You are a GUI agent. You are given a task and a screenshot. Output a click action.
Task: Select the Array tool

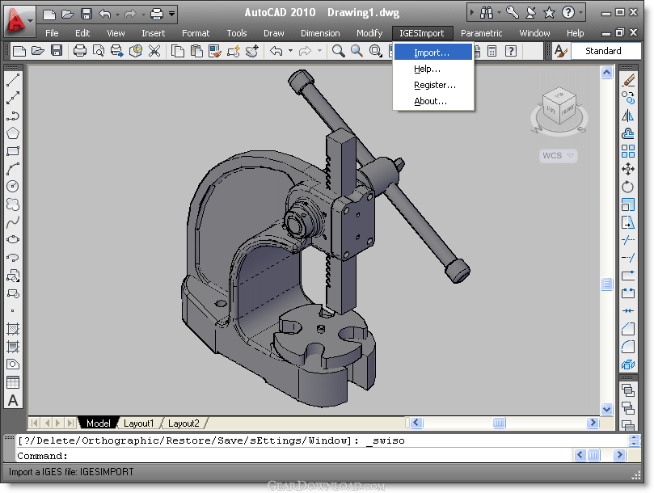click(628, 151)
